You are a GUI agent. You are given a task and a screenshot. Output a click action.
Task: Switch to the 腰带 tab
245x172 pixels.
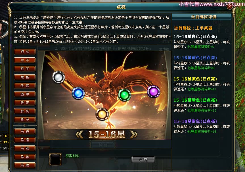(25, 103)
